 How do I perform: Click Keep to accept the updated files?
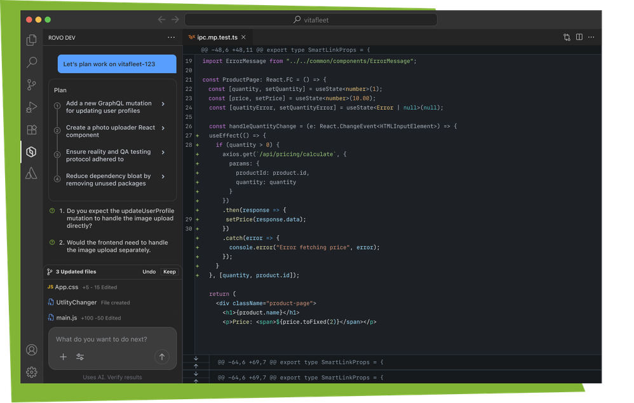coord(170,271)
